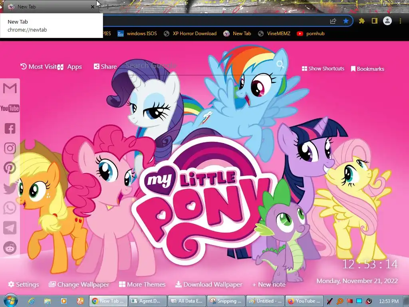Switch to New Tab Chrome taskbar window

(x=108, y=301)
